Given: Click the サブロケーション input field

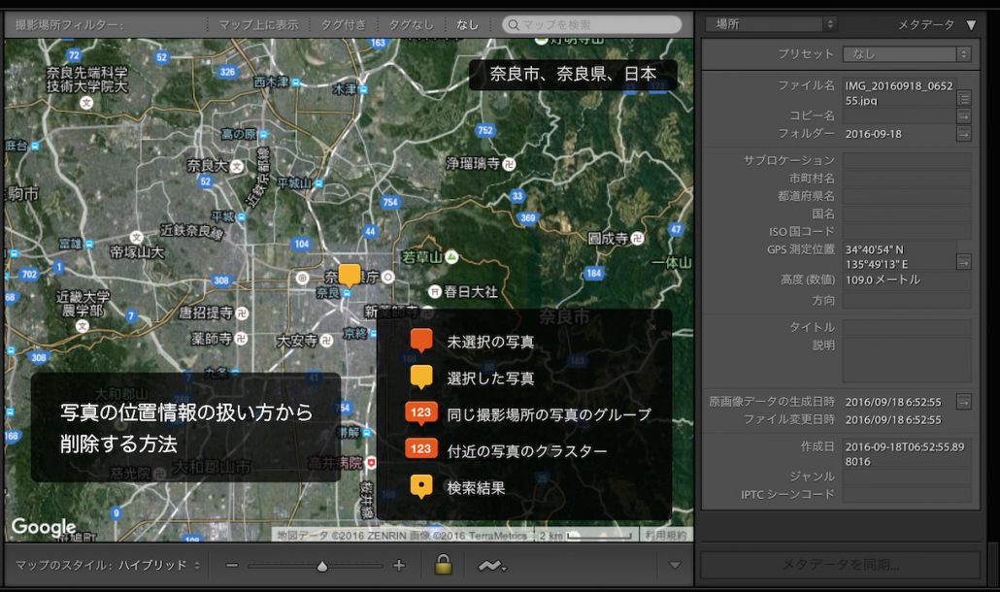Looking at the screenshot, I should coord(907,160).
